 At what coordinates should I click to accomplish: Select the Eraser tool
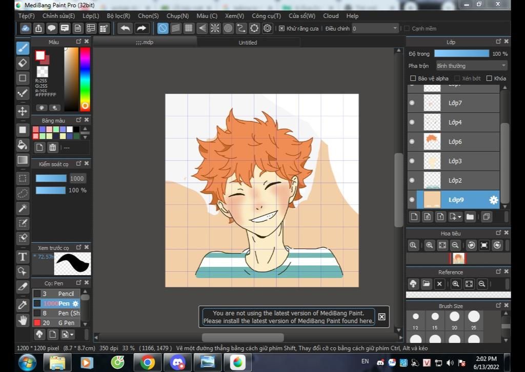pos(23,63)
